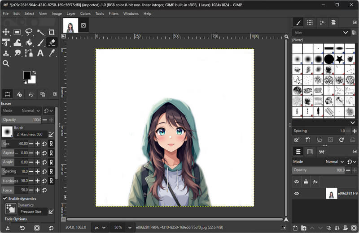
Task: Click the black foreground color swatch
Action: click(x=26, y=75)
